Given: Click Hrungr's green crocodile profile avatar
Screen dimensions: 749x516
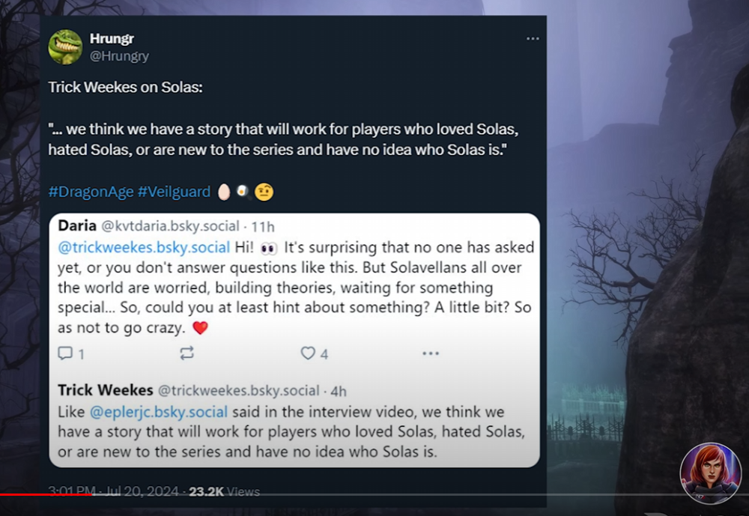Looking at the screenshot, I should click(65, 47).
